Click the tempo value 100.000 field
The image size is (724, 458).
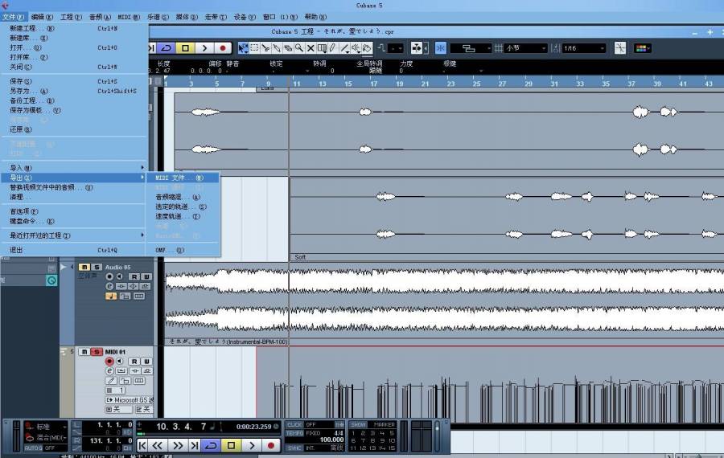[x=331, y=440]
